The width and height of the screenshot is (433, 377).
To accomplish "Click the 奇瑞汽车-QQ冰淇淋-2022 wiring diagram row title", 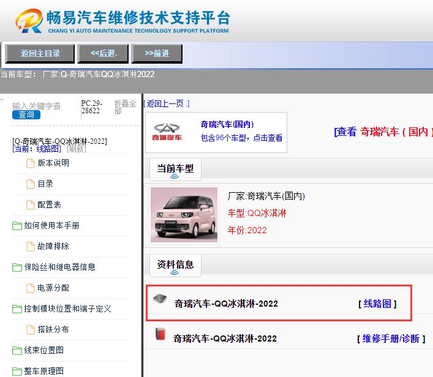I will (226, 304).
